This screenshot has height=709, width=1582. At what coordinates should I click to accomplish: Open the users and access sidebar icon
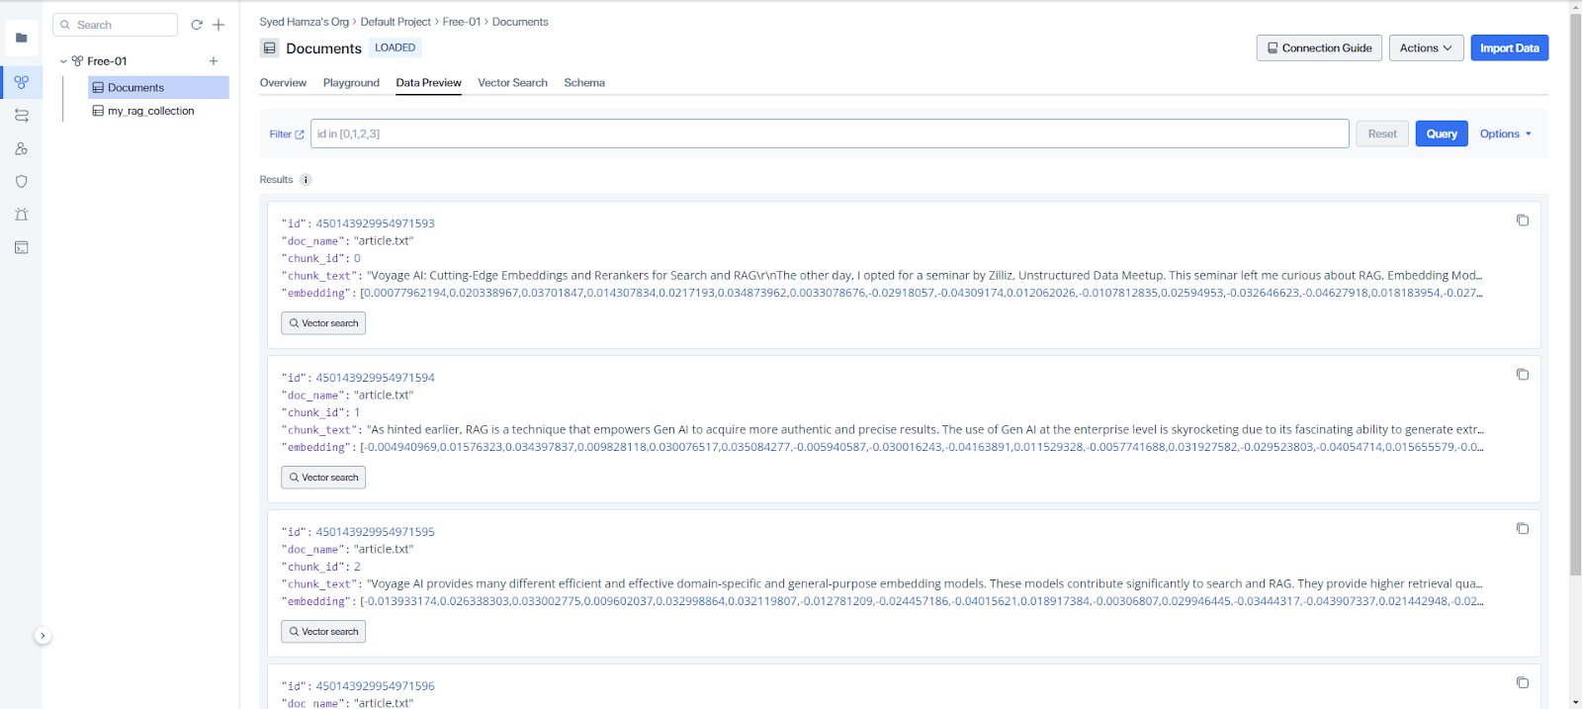click(21, 148)
